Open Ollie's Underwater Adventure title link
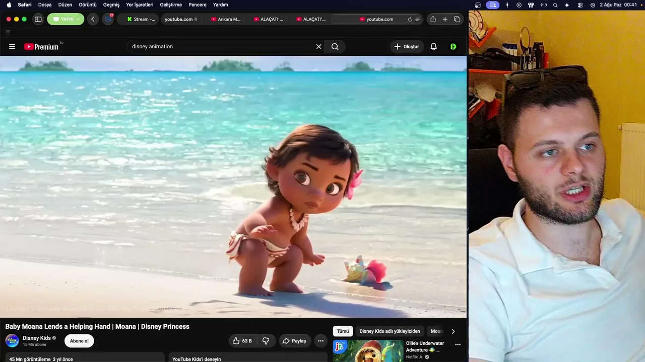 click(425, 346)
